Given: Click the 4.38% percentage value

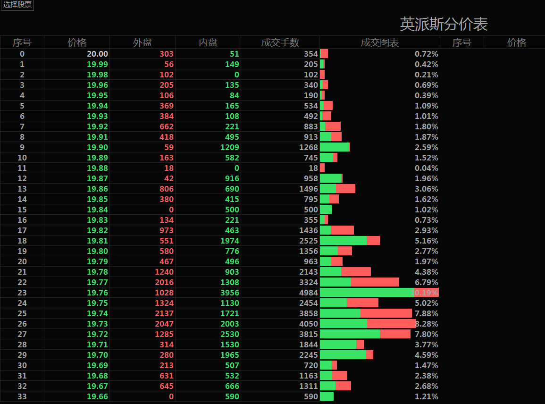Looking at the screenshot, I should click(x=427, y=272).
